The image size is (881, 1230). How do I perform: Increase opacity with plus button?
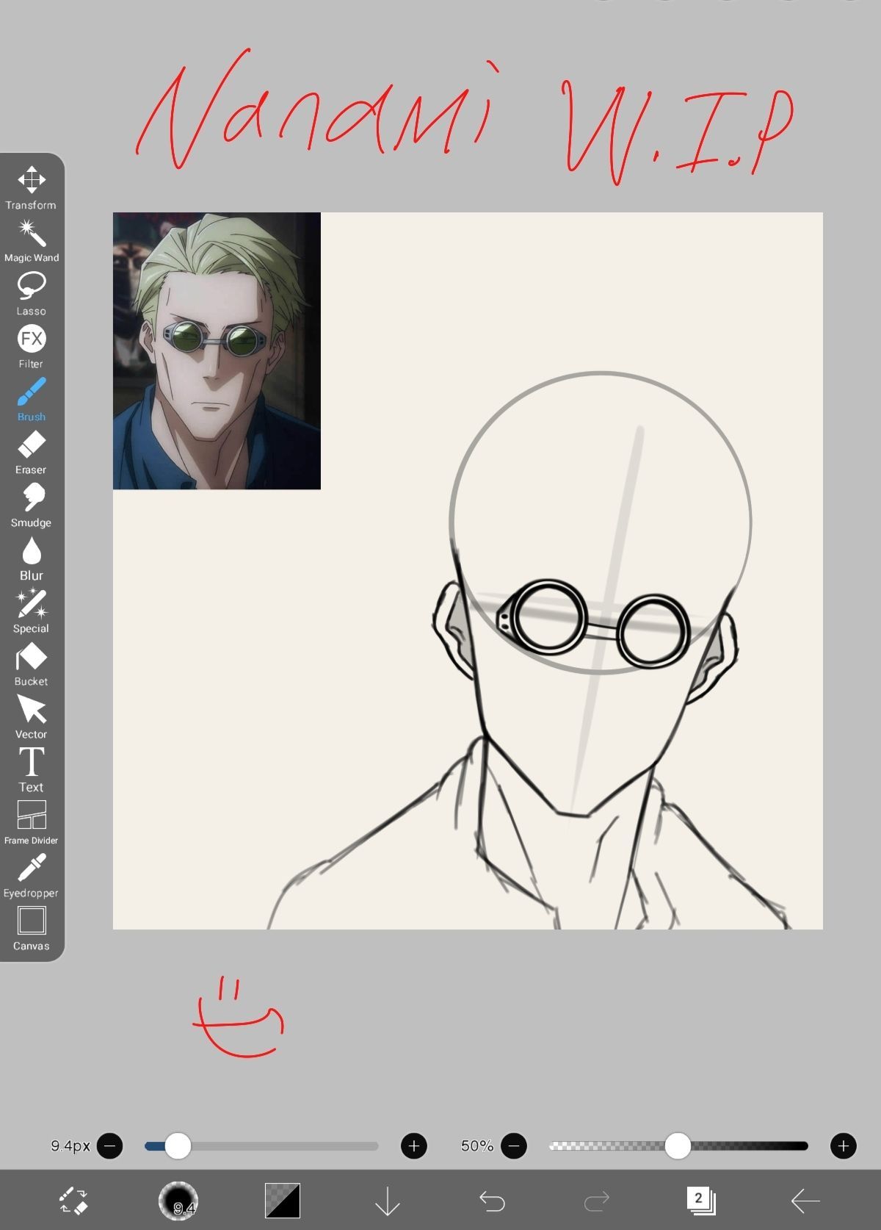tap(844, 1146)
